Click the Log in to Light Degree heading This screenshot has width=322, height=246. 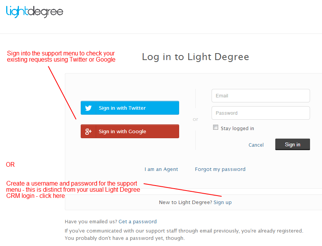[195, 57]
